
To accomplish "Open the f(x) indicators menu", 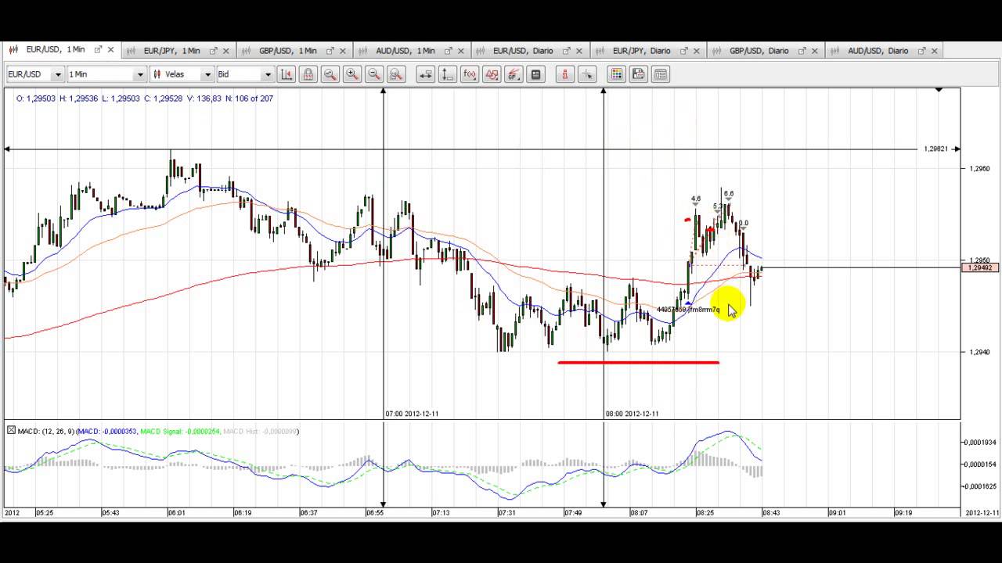I will (x=470, y=74).
